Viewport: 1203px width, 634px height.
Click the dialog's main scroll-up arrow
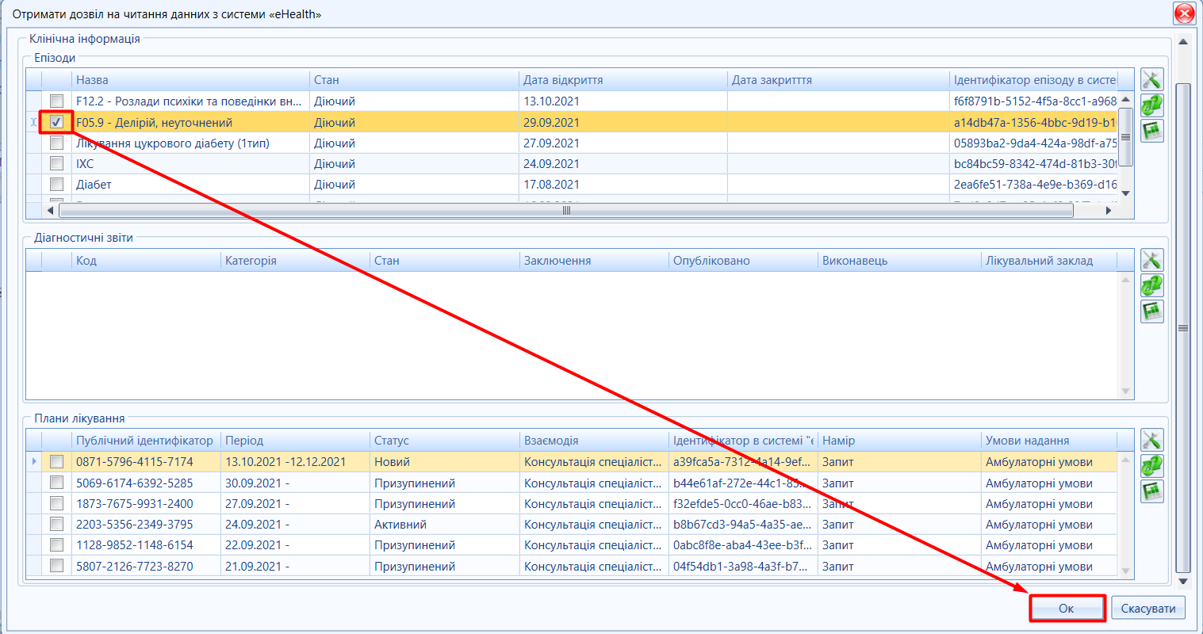point(1182,42)
